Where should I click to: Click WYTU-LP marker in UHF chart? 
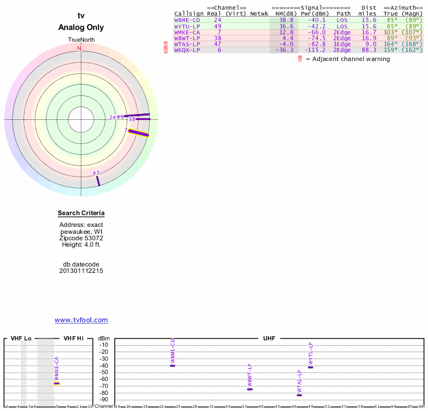(x=311, y=367)
